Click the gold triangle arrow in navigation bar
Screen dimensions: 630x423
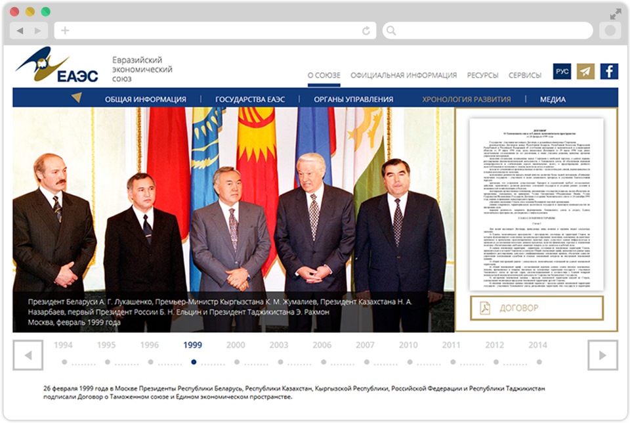tap(76, 98)
